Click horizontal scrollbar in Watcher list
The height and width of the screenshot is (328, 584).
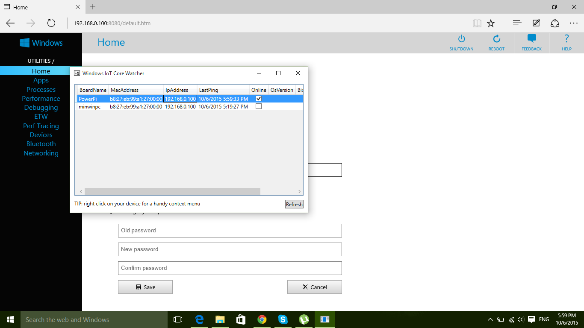[x=172, y=192]
